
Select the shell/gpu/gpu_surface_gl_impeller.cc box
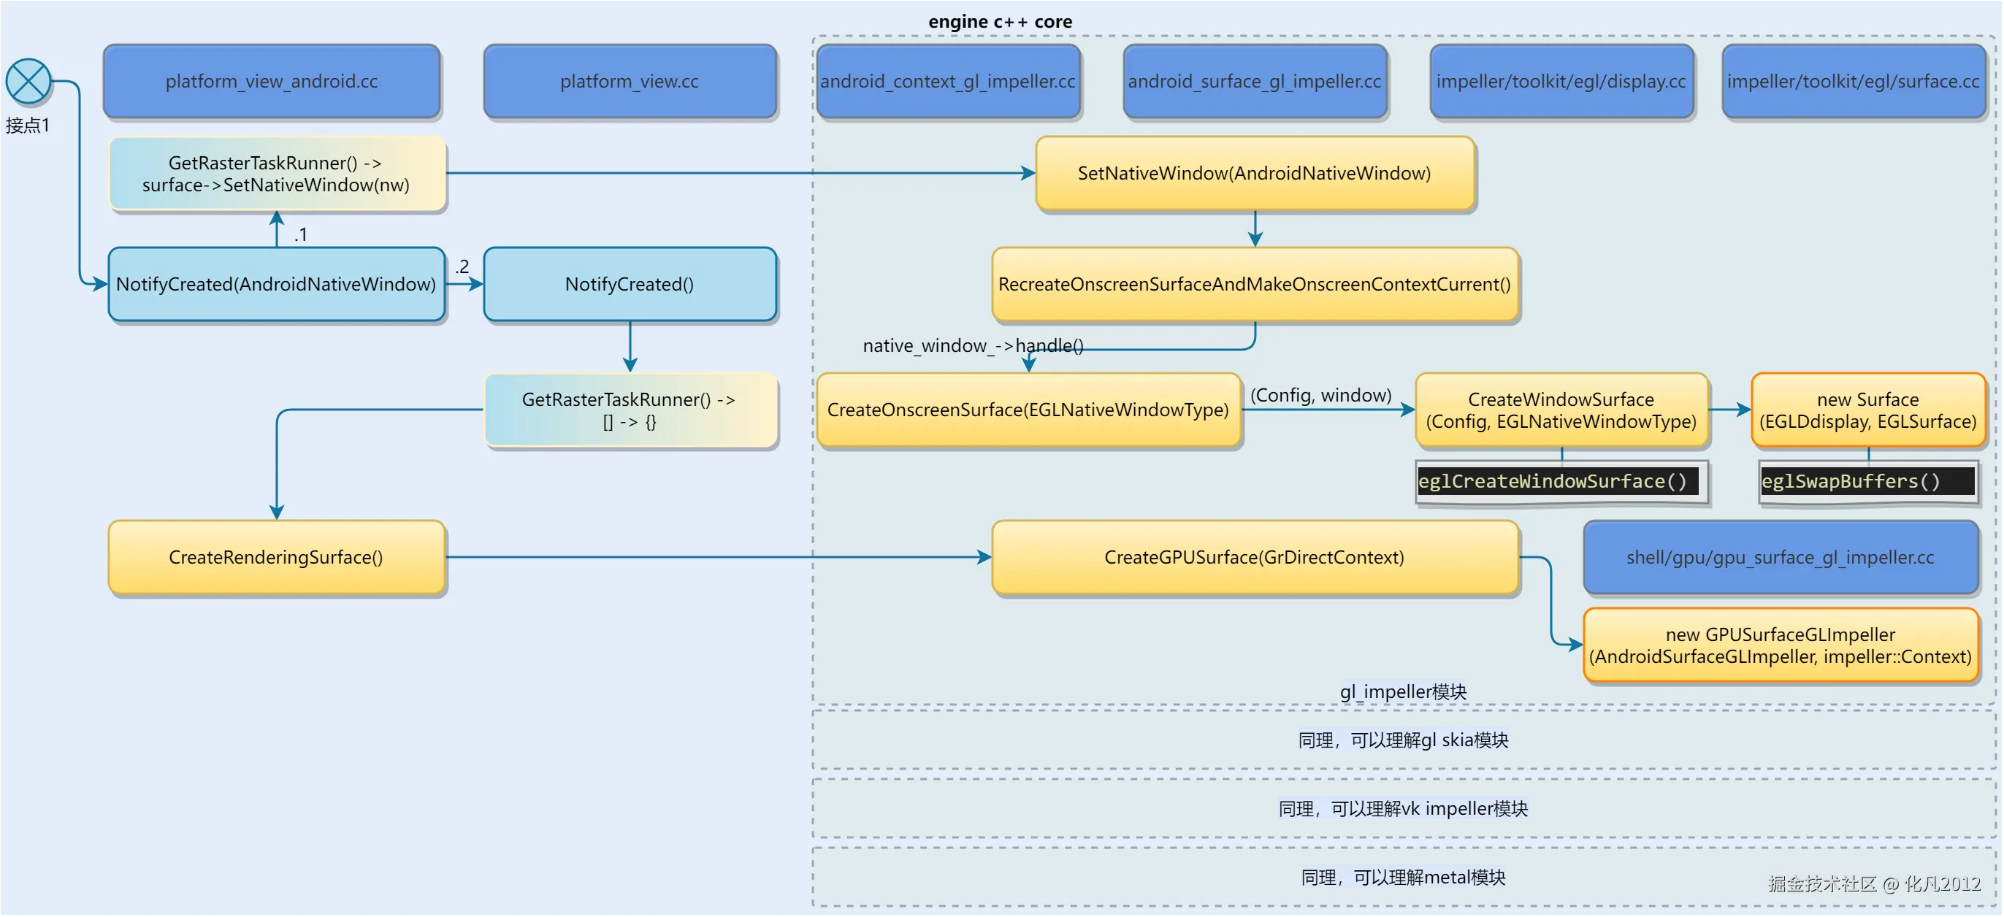click(x=1780, y=557)
